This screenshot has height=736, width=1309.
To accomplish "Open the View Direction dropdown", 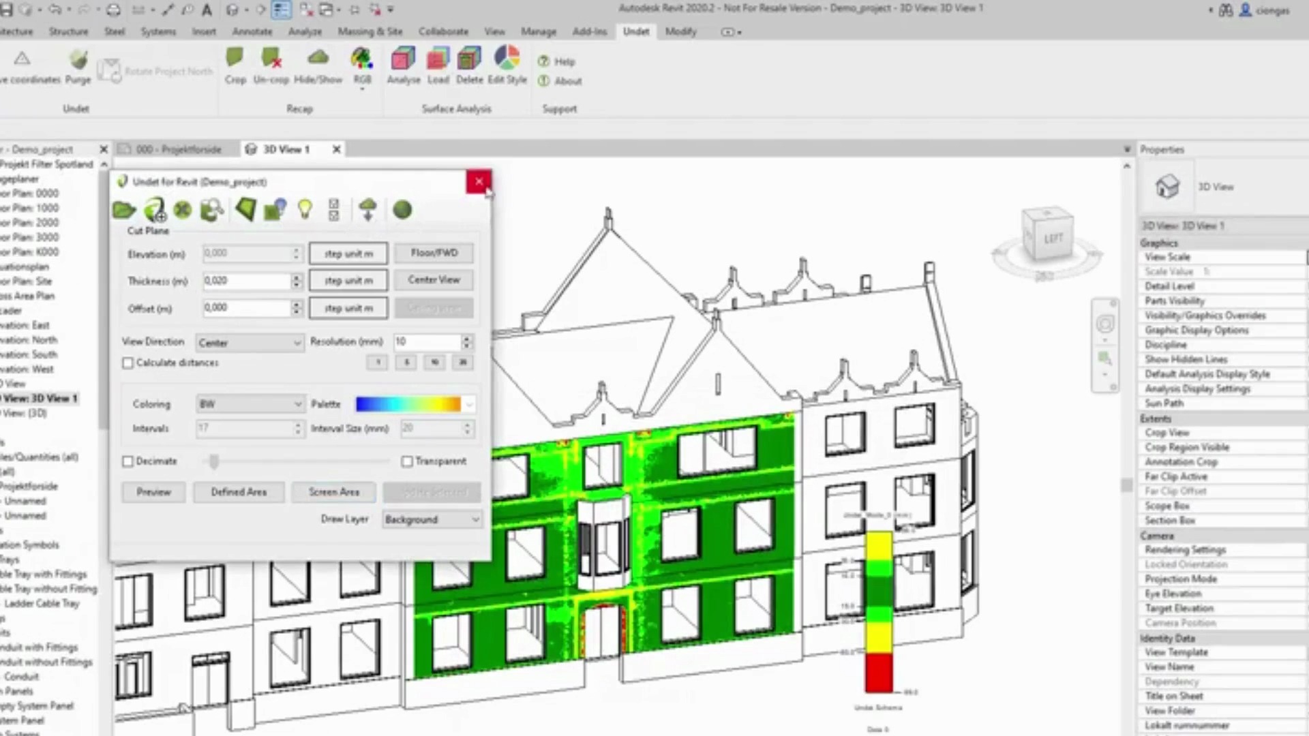I will click(x=250, y=343).
